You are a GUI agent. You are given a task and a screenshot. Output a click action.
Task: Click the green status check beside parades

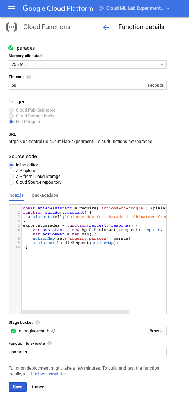11,48
